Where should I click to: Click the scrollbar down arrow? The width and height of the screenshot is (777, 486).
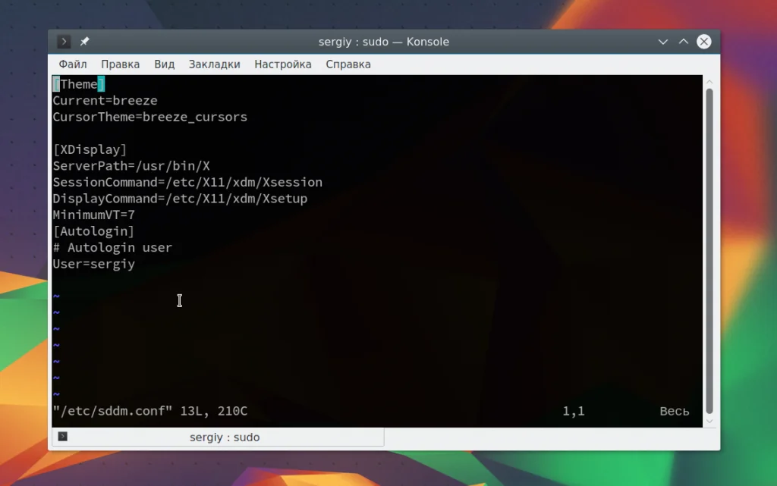click(x=709, y=421)
